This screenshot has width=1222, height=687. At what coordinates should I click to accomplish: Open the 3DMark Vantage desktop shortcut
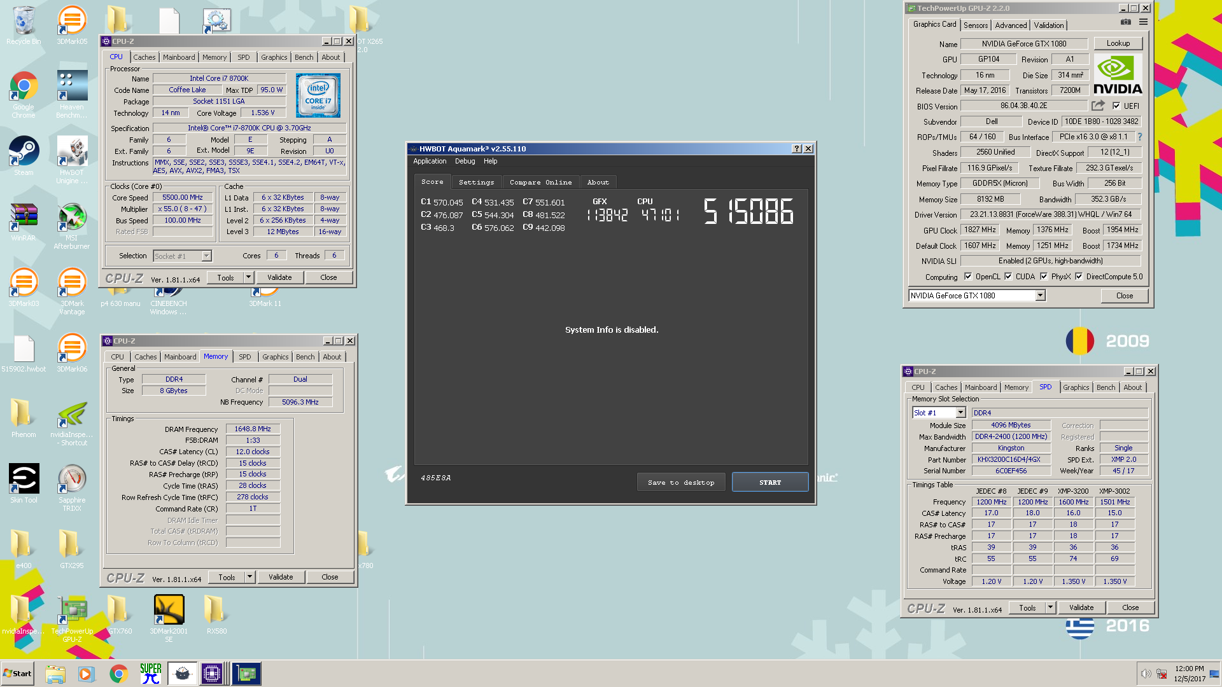(x=72, y=291)
